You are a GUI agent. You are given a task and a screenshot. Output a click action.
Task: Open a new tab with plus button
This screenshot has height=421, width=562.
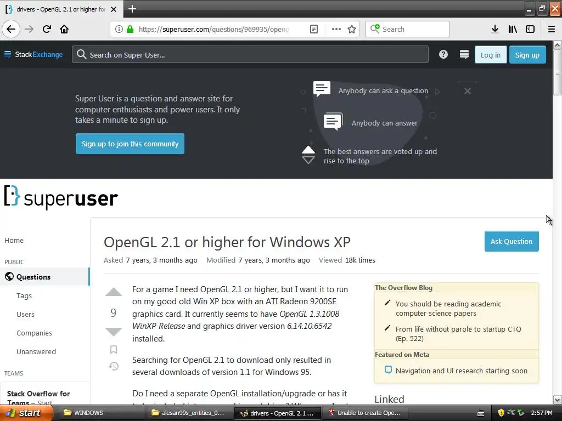point(132,9)
